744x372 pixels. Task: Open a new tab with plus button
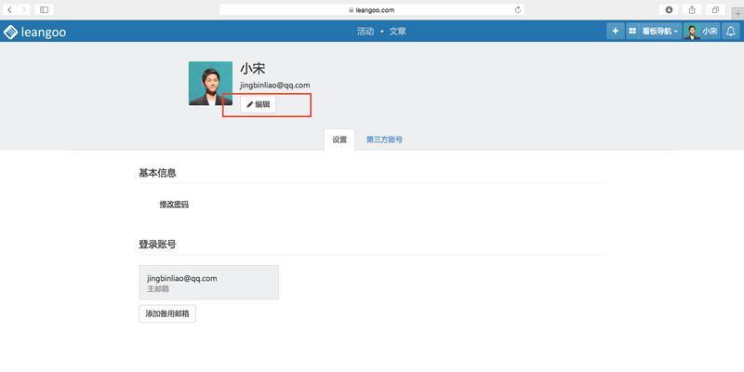coord(737,14)
